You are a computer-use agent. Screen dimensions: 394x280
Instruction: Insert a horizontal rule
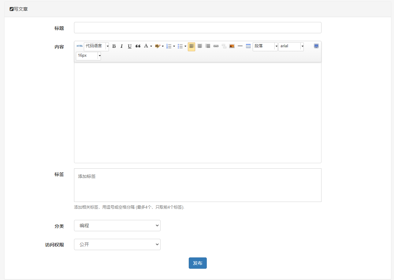coord(240,46)
